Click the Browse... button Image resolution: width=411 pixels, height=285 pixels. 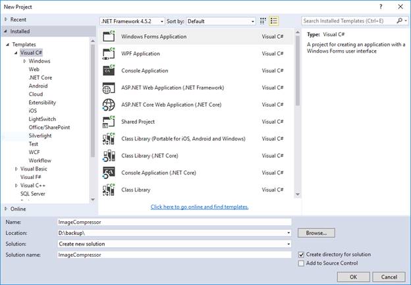(316, 233)
